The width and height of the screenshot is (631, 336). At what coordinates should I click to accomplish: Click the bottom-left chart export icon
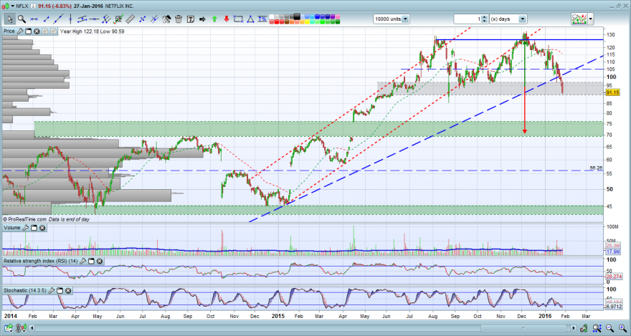(9, 328)
